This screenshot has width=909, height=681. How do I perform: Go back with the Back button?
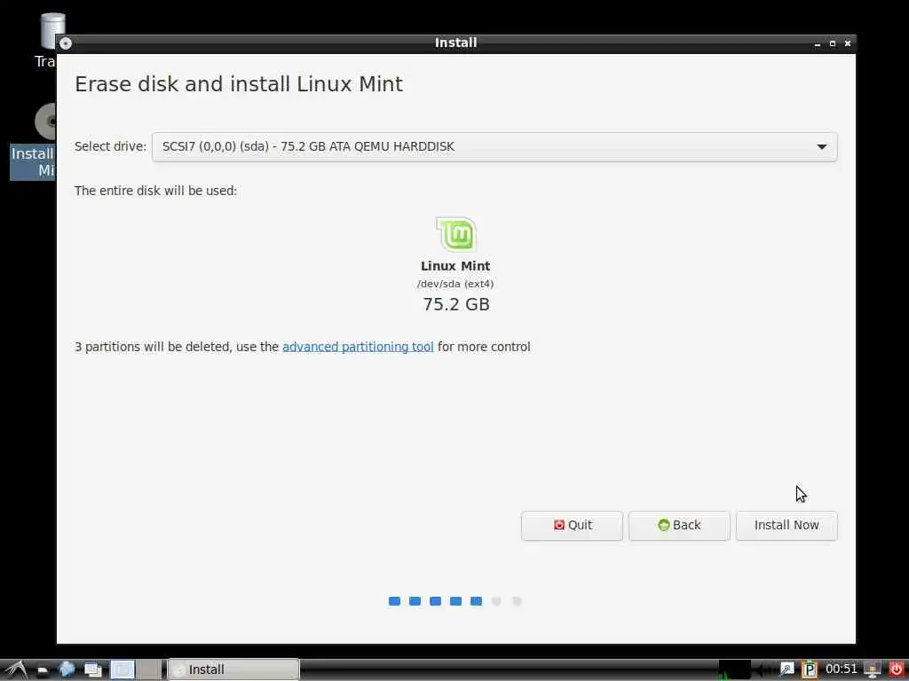click(x=679, y=525)
